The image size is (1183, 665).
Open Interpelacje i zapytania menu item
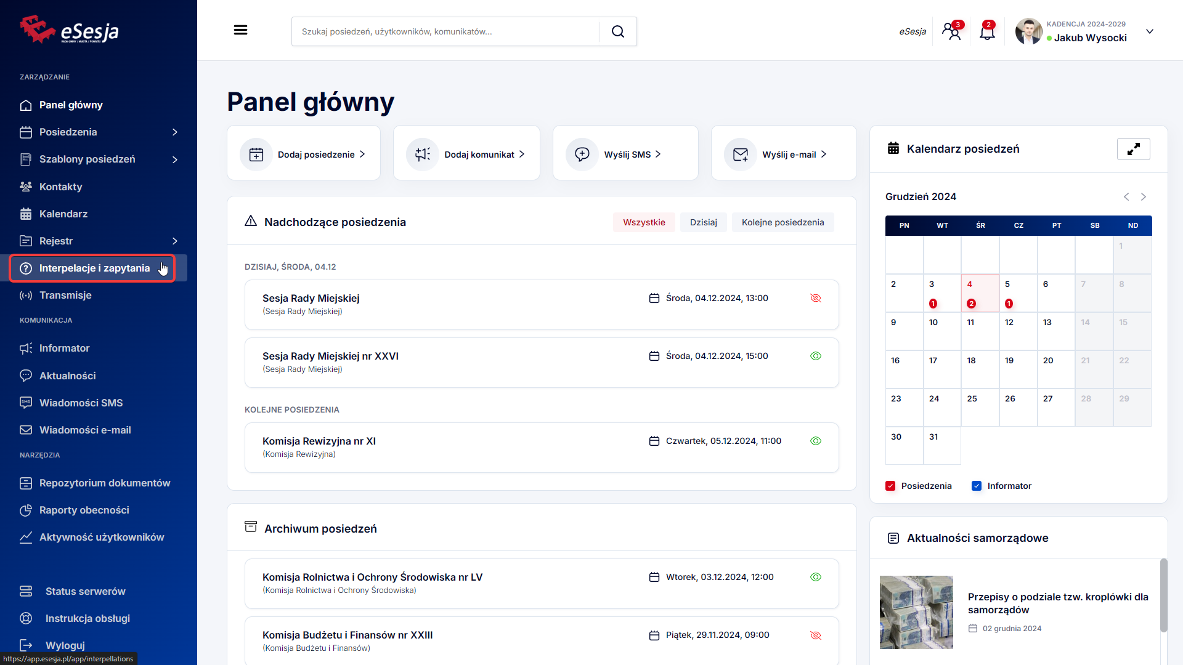tap(92, 268)
